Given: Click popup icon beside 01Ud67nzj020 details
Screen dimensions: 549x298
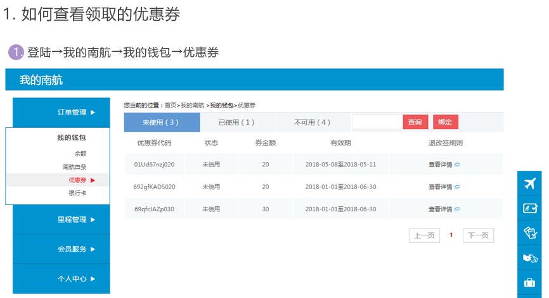Looking at the screenshot, I should point(456,165).
